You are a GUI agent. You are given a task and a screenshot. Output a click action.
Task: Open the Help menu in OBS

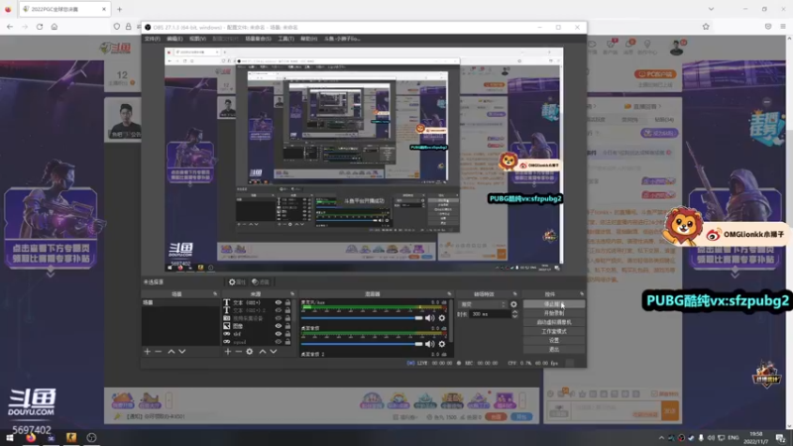308,39
